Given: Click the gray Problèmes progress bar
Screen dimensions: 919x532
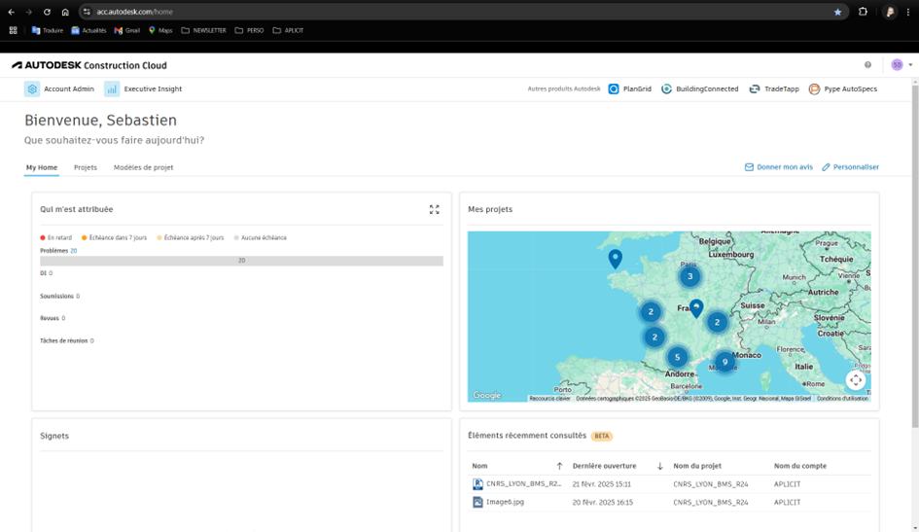Looking at the screenshot, I should point(241,261).
